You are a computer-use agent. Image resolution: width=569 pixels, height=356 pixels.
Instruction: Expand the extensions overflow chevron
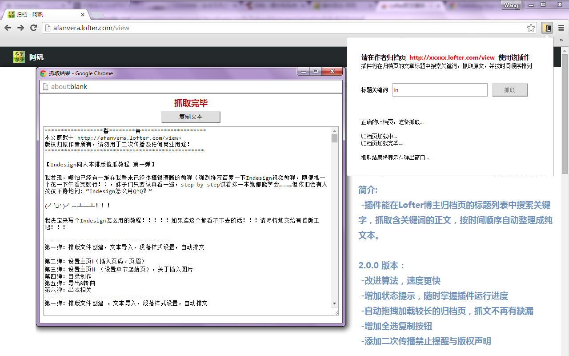[x=561, y=39]
